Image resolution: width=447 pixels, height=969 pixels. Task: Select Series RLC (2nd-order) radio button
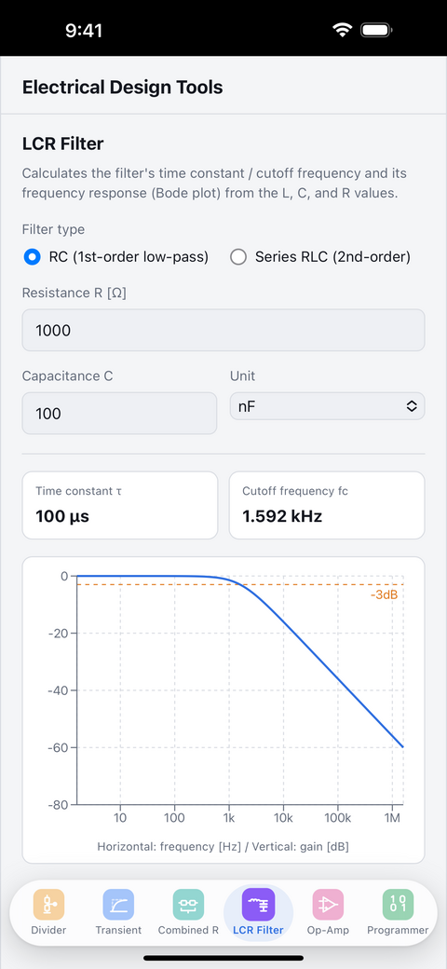tap(238, 257)
